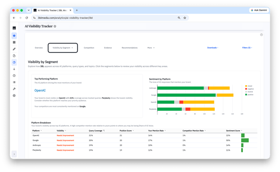Toggle the mixed sentiment legend swatch
Image resolution: width=280 pixels, height=172 pixels.
[x=246, y=86]
